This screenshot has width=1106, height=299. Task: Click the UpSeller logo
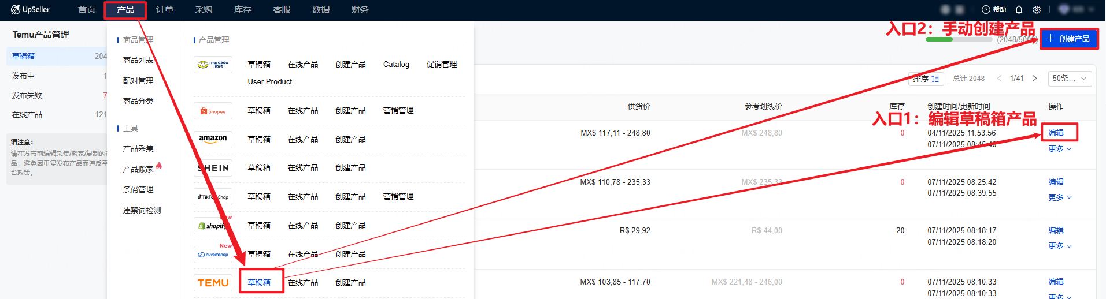tap(31, 10)
